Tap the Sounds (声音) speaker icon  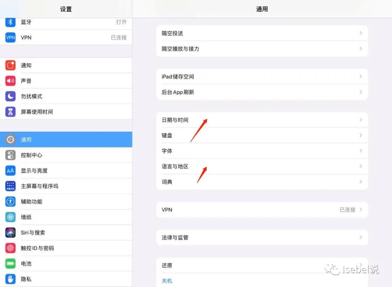(11, 81)
